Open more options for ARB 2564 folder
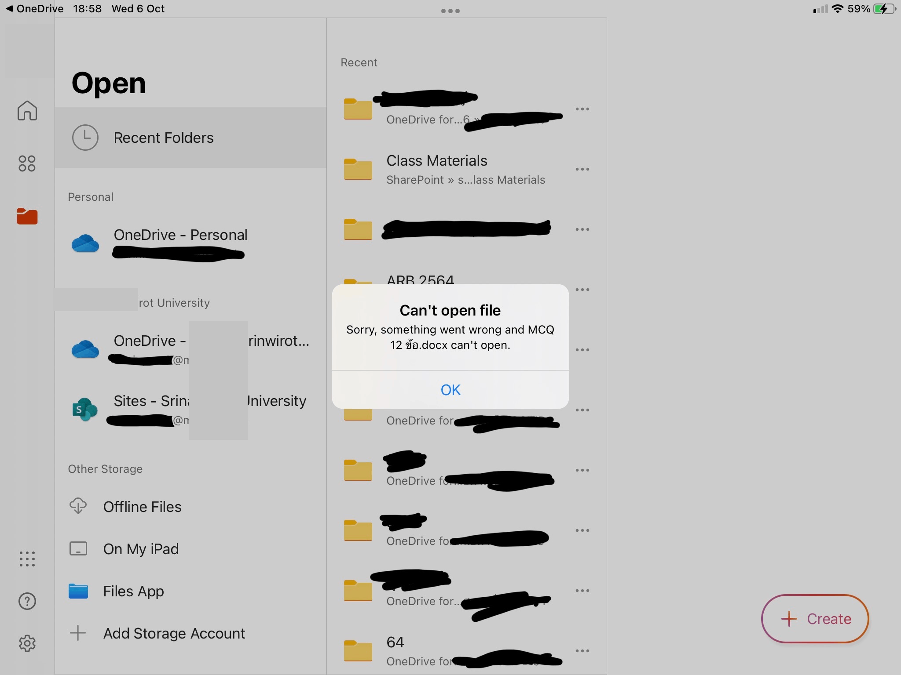Screen dimensions: 901x675 (x=582, y=290)
